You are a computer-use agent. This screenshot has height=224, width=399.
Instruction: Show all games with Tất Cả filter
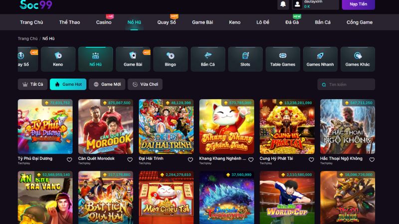(x=32, y=85)
